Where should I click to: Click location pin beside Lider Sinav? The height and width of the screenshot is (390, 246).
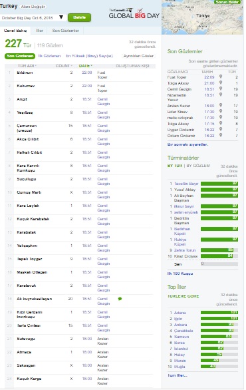(221, 111)
